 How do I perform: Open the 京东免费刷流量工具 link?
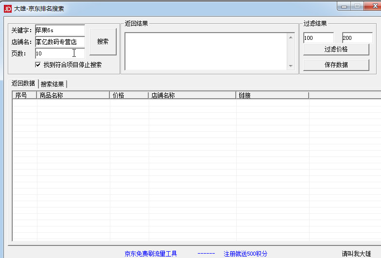(151, 254)
